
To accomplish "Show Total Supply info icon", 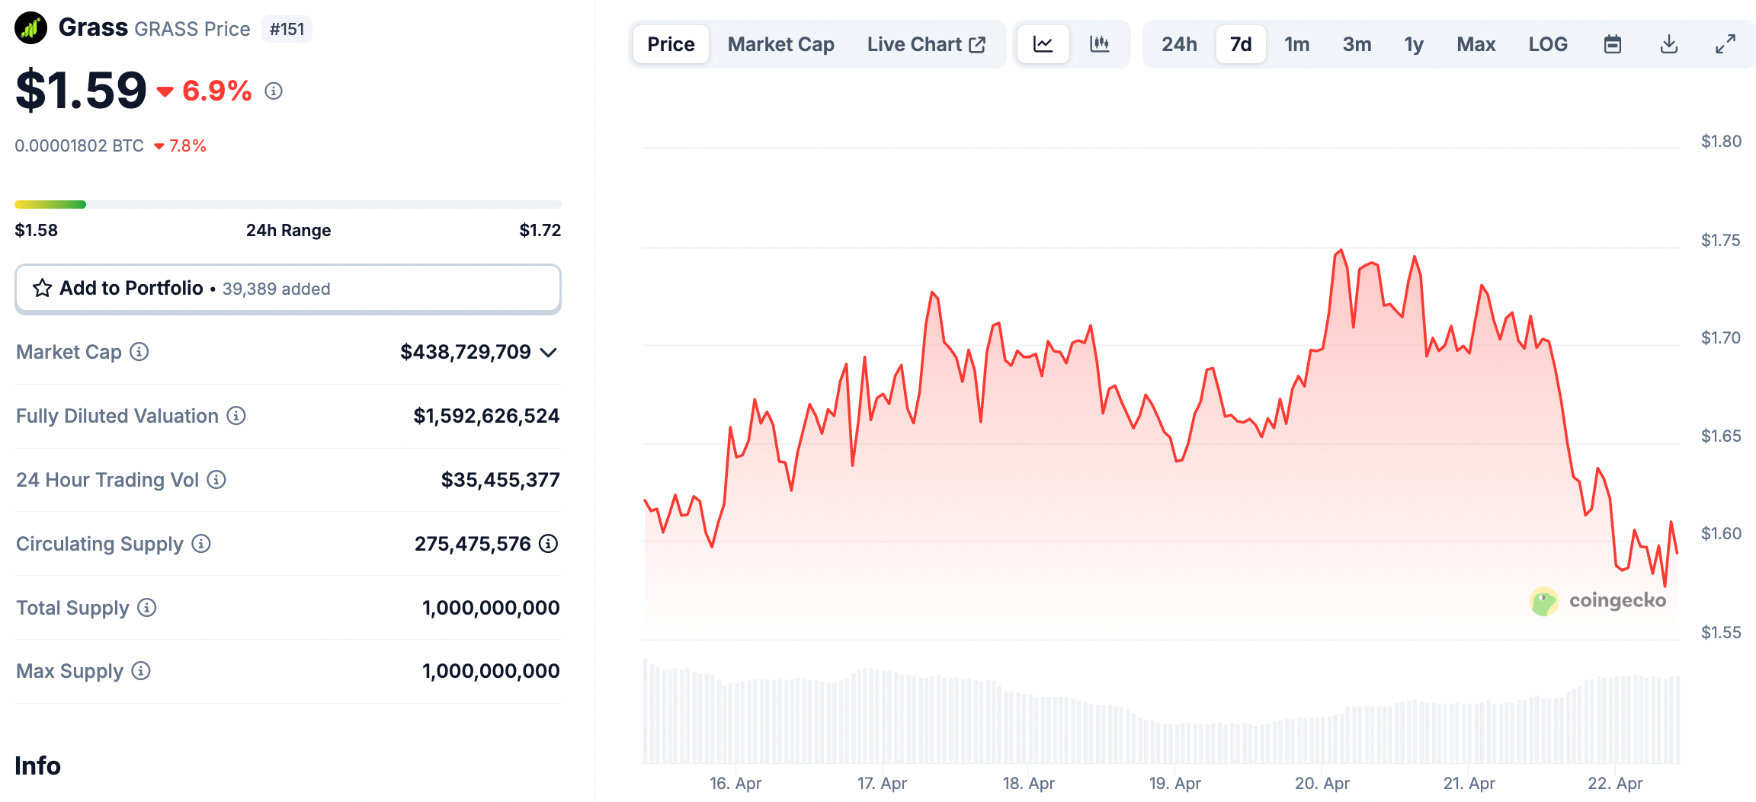I will coord(147,608).
